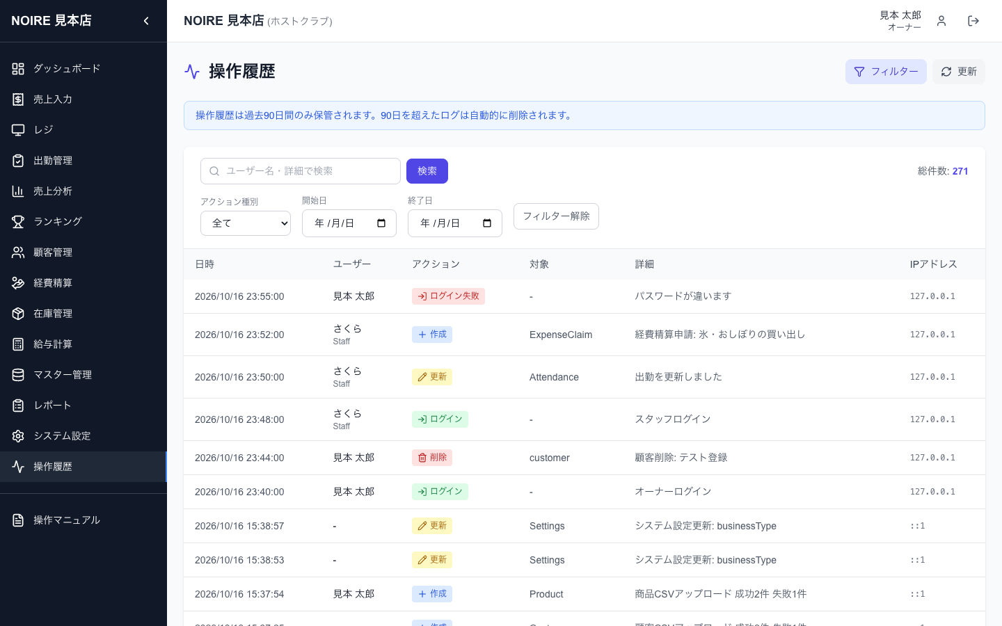The width and height of the screenshot is (1002, 626).
Task: Click the 日時 column header
Action: (205, 264)
